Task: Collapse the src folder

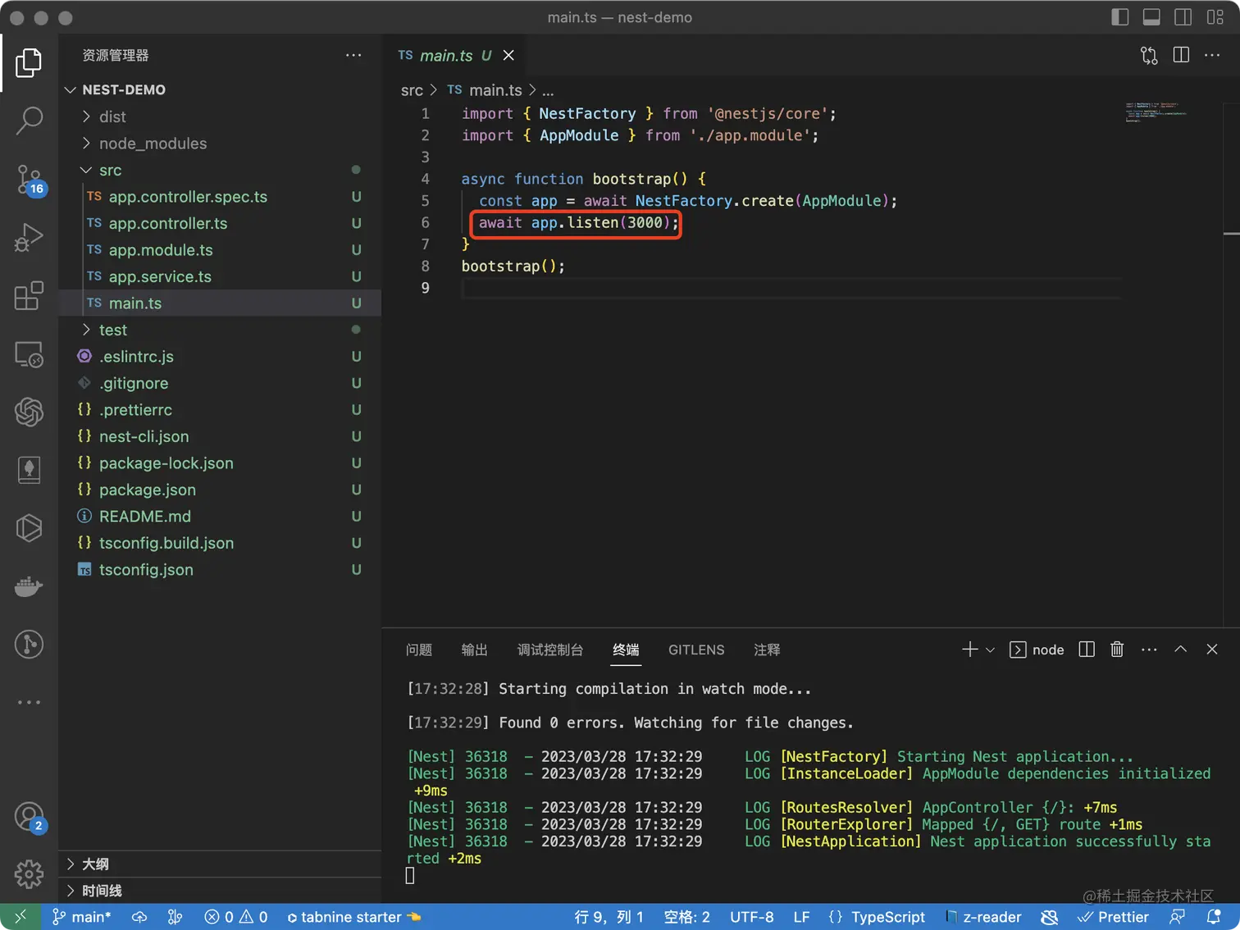Action: click(x=110, y=171)
